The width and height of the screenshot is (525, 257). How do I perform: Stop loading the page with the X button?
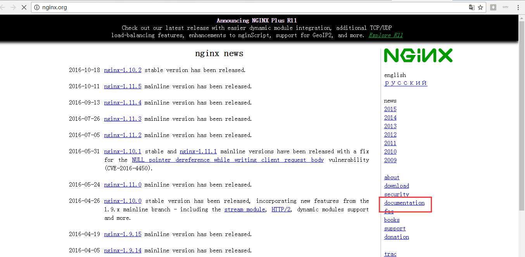24,7
